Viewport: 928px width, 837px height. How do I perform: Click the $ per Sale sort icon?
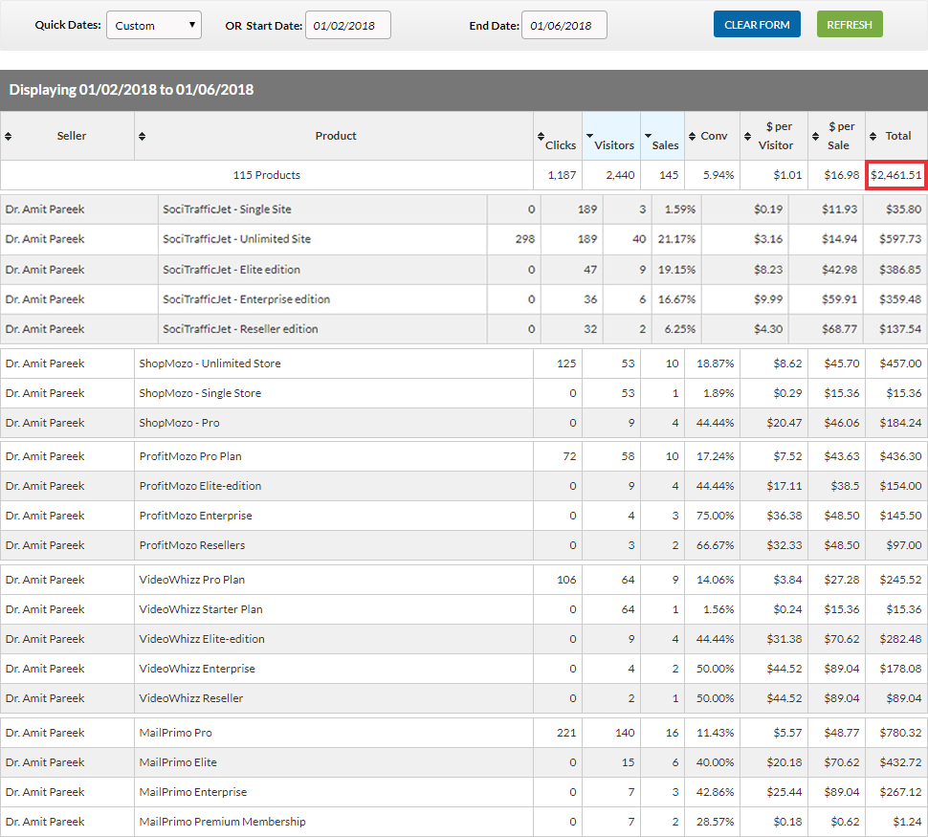(815, 136)
